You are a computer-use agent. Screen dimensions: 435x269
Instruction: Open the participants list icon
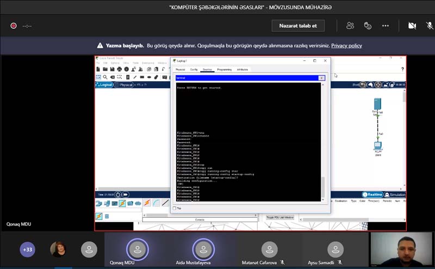350,26
